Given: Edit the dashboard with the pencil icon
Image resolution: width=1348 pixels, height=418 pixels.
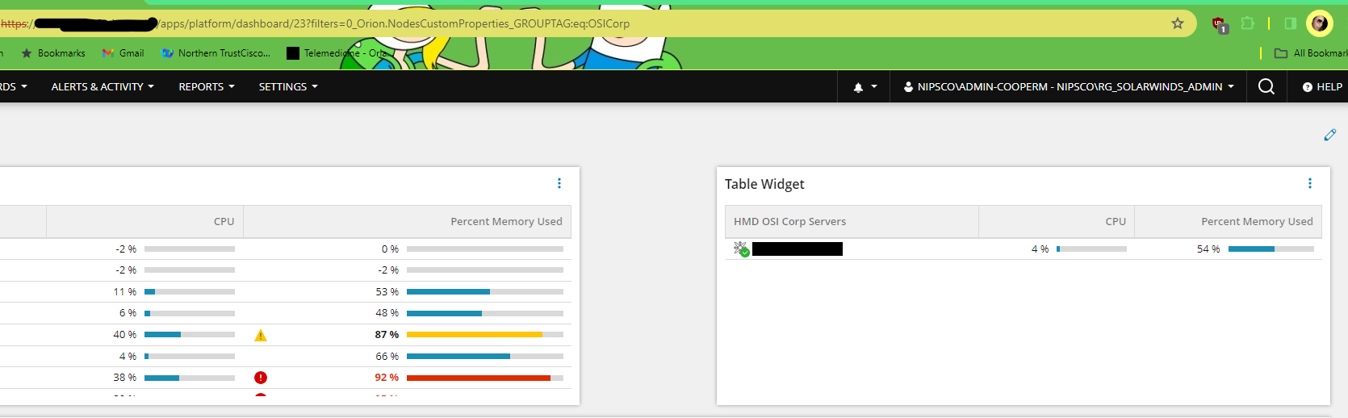Looking at the screenshot, I should (x=1330, y=135).
